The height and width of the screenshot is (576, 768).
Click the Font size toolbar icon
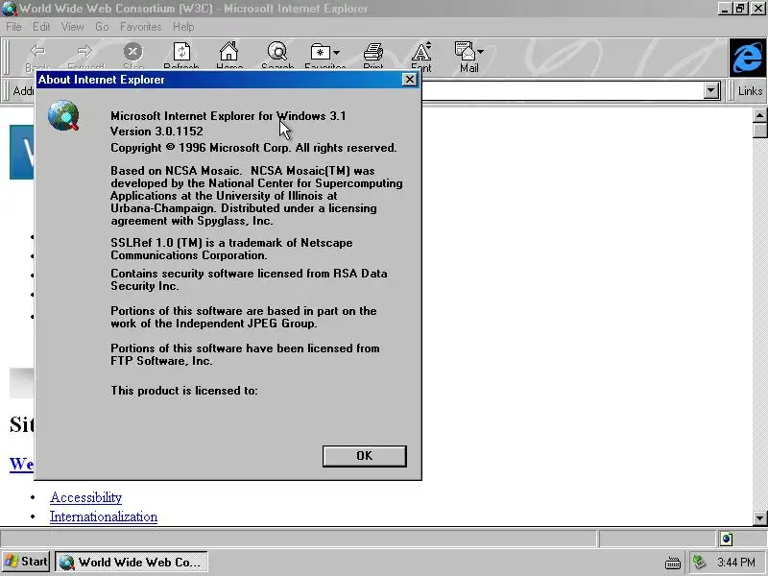pyautogui.click(x=421, y=51)
